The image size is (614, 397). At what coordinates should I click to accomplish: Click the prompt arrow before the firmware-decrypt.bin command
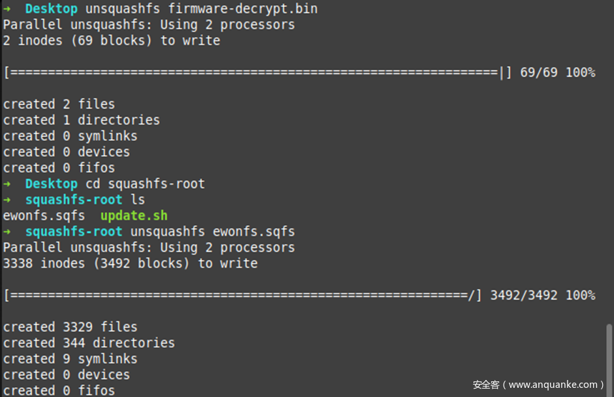click(7, 10)
